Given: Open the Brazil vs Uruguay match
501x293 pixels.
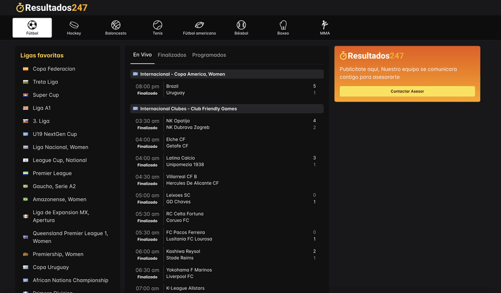Looking at the screenshot, I should click(227, 89).
